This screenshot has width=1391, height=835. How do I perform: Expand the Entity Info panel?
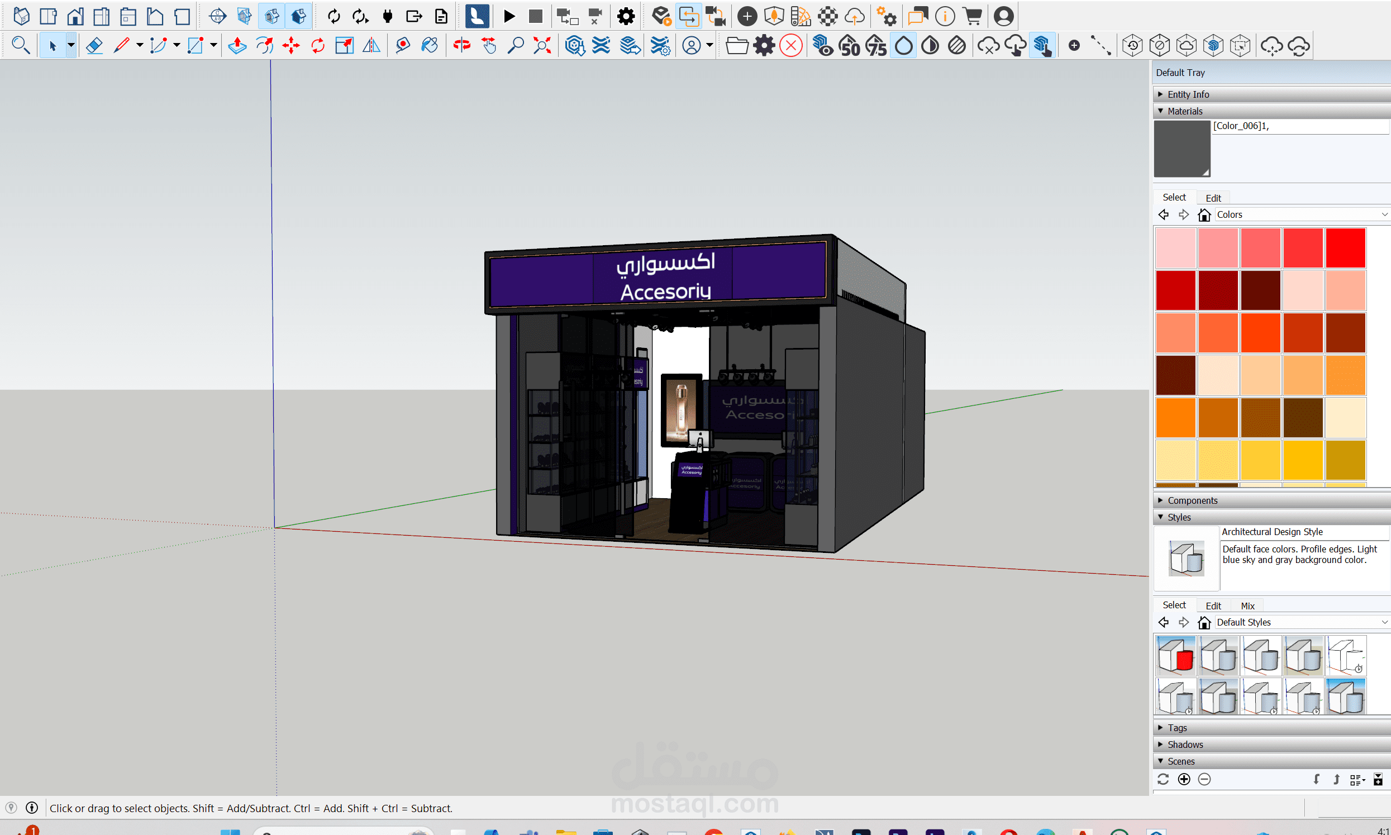click(x=1188, y=94)
